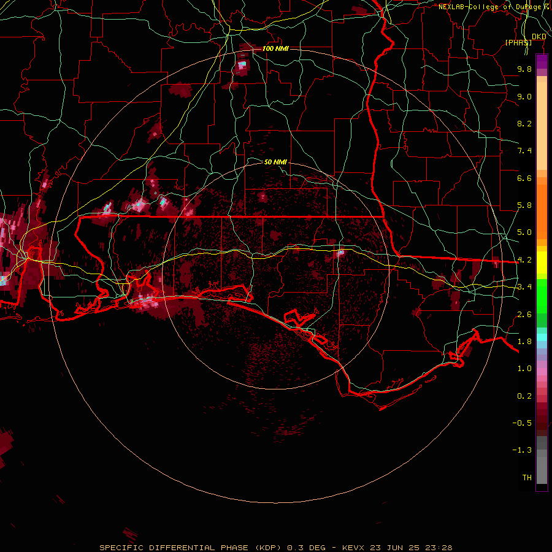Click the 5.0 value on the color scale

coord(524,232)
